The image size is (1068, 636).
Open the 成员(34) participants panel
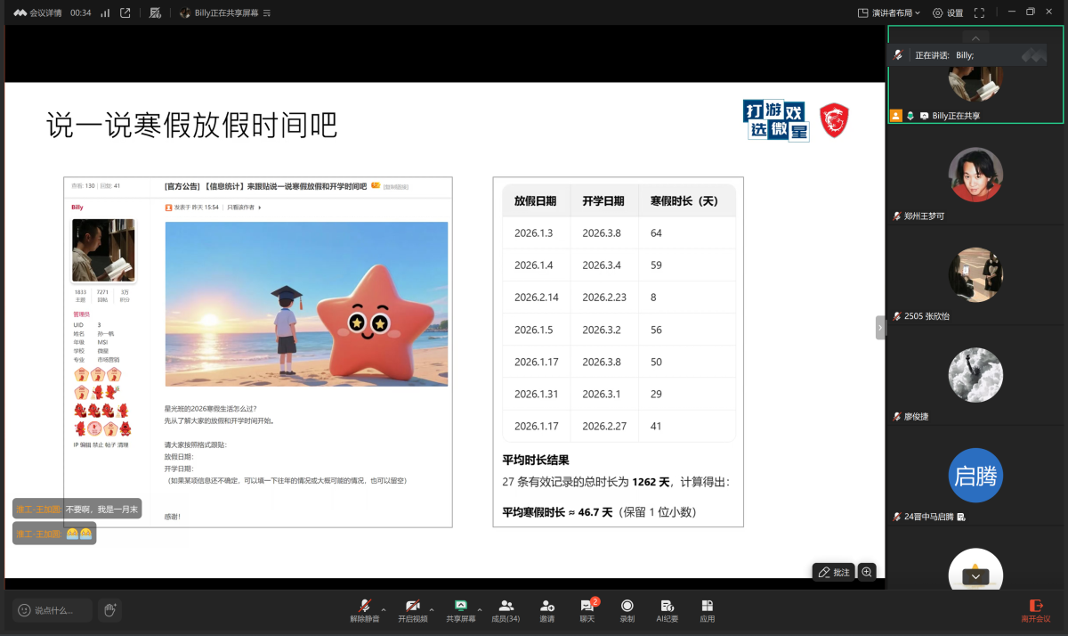tap(506, 610)
